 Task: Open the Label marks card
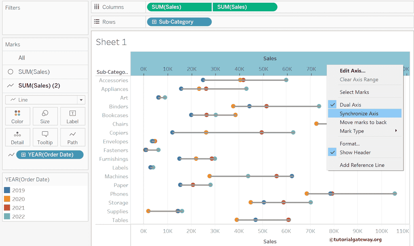coord(72,116)
